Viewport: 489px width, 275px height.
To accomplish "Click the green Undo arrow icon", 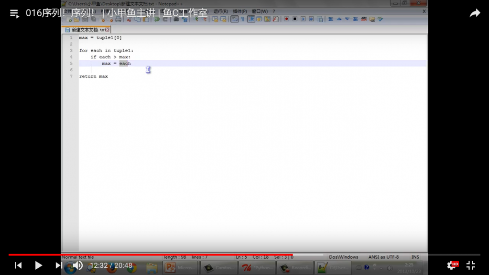I will click(157, 19).
